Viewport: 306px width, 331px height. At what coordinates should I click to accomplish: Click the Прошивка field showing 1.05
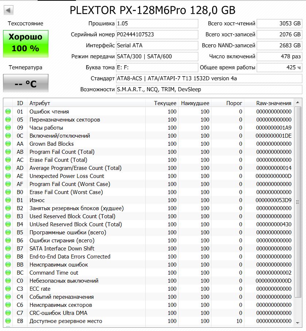click(x=157, y=24)
